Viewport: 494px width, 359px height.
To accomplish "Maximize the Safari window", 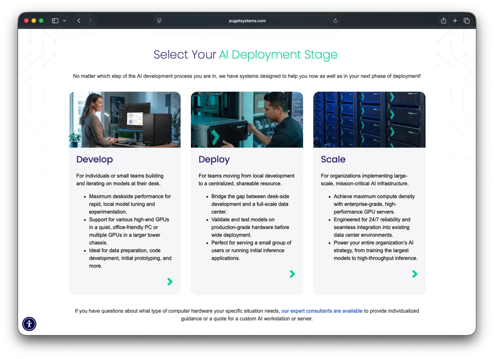I will [41, 21].
